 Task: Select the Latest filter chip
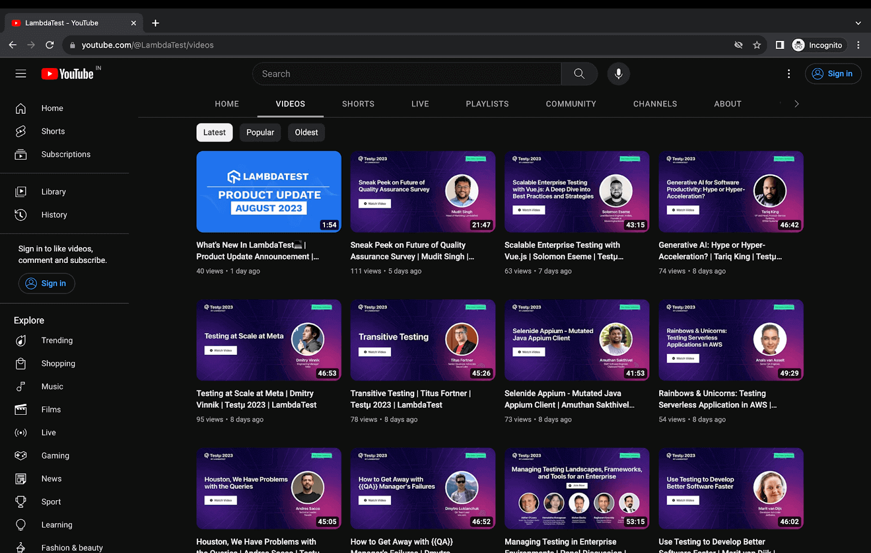click(x=214, y=132)
